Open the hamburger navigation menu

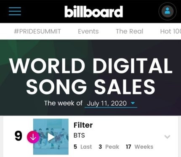pos(15,11)
